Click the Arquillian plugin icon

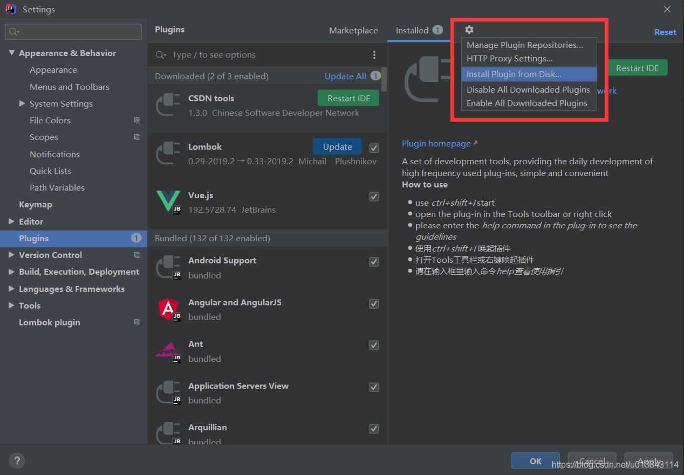coord(168,434)
